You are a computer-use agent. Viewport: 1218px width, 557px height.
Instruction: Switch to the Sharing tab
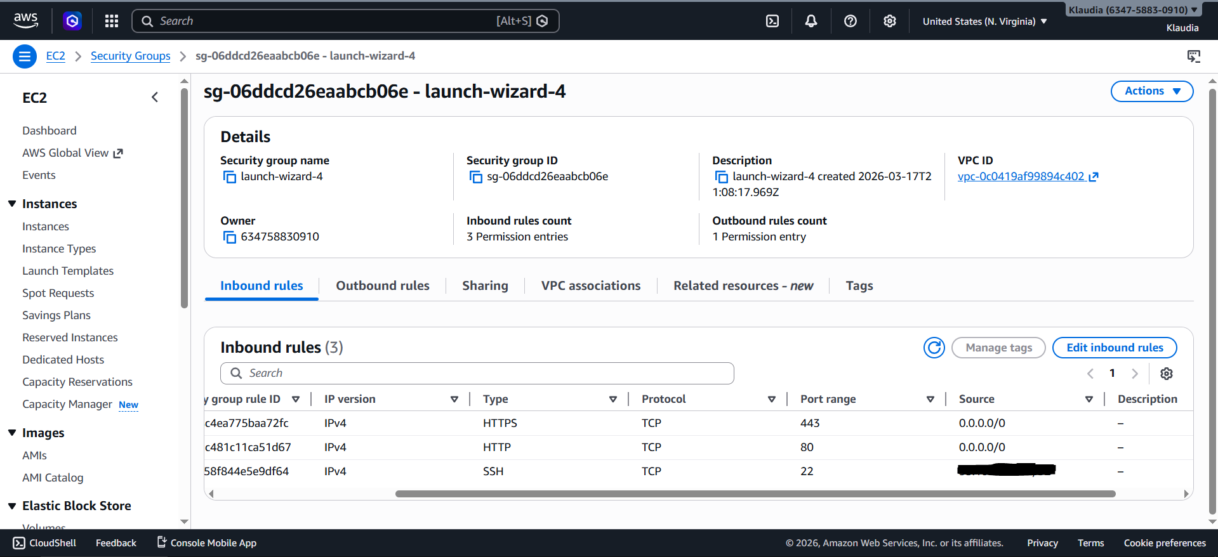click(x=486, y=286)
